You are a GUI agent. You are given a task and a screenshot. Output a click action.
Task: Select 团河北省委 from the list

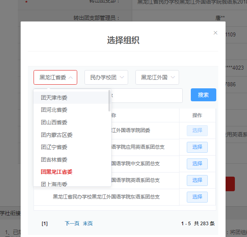[x=71, y=110]
